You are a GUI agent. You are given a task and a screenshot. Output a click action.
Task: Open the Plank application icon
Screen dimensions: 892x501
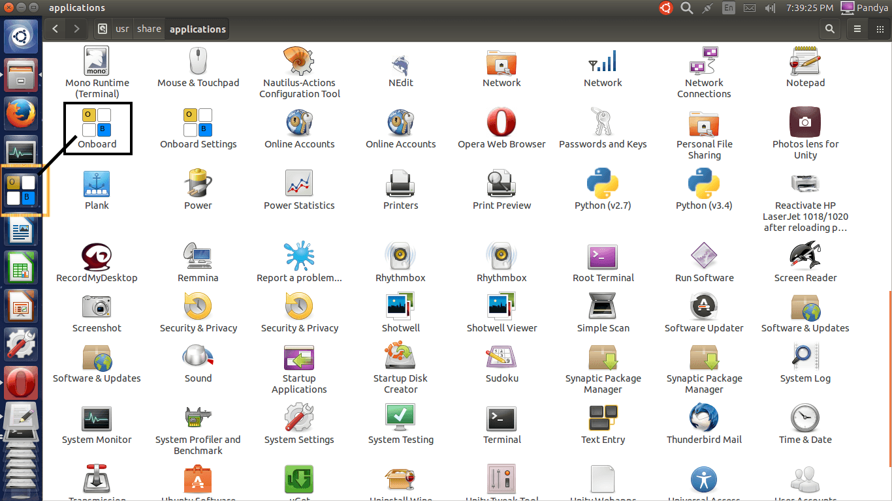click(x=97, y=183)
